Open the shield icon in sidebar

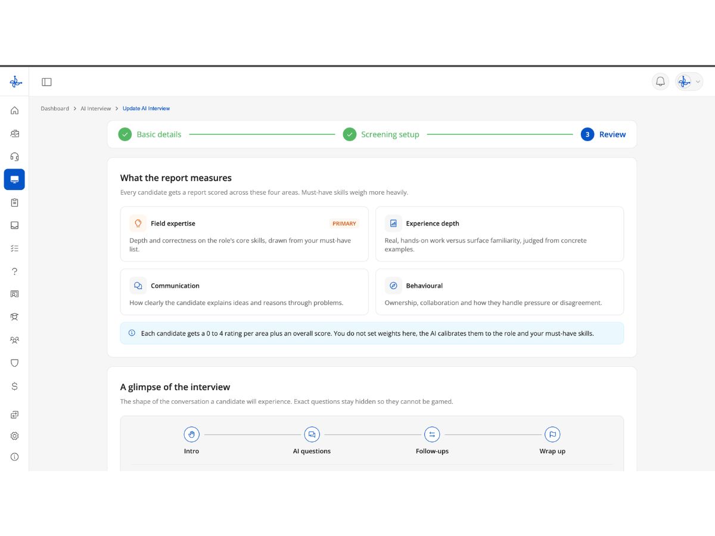[x=14, y=363]
